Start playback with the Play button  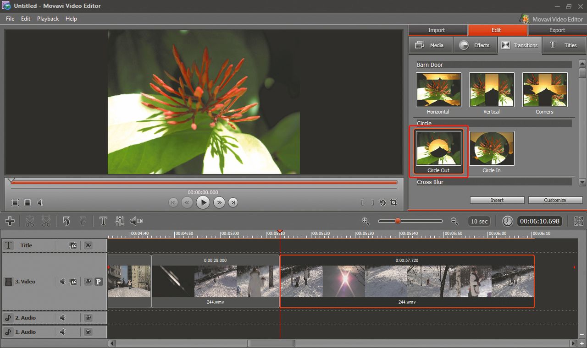click(203, 202)
